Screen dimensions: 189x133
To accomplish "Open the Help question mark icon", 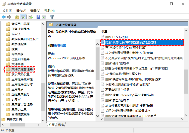I will 38,17.
